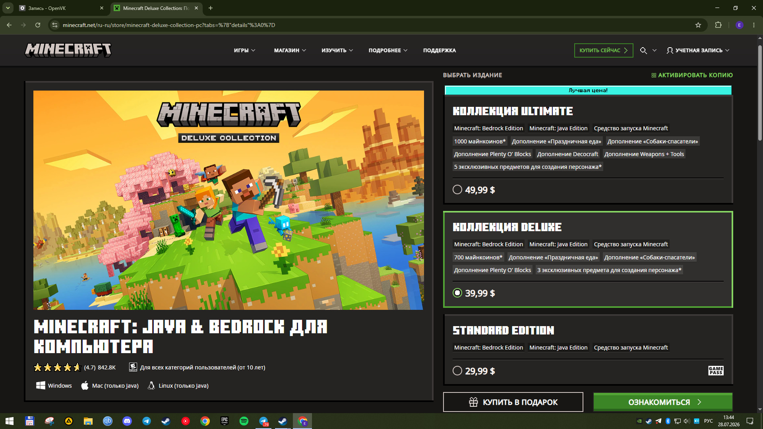Screen dimensions: 763x429
Task: Click the Bluetooth icon in the system tray
Action: (668, 421)
